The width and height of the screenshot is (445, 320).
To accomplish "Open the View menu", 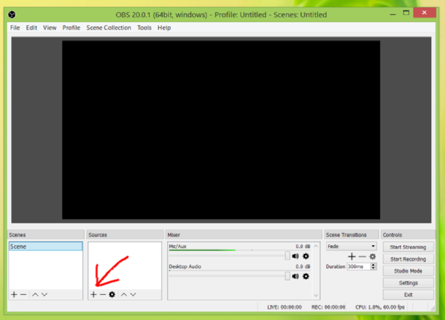I will pos(50,28).
